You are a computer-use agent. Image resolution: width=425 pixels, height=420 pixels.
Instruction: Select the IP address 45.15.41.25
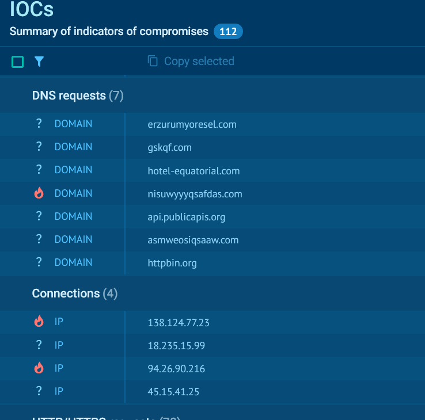pos(173,392)
